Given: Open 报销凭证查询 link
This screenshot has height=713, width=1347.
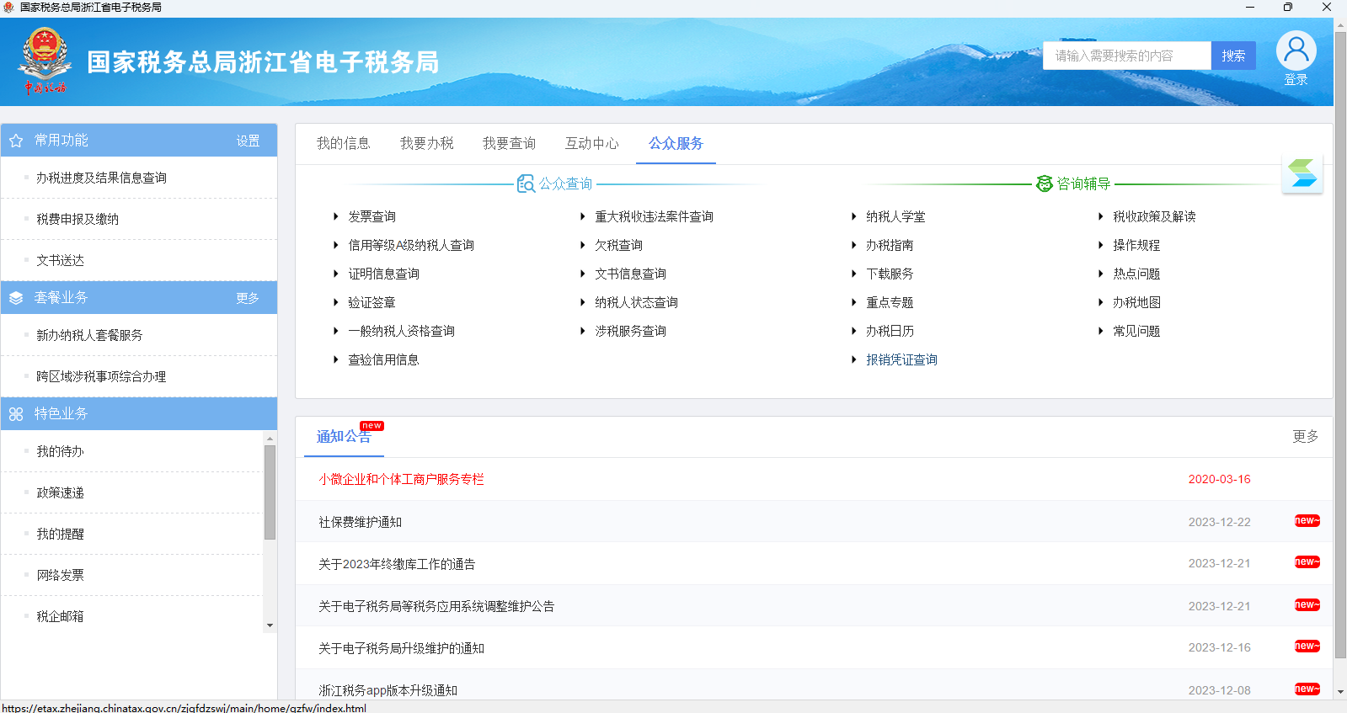Looking at the screenshot, I should (x=901, y=359).
